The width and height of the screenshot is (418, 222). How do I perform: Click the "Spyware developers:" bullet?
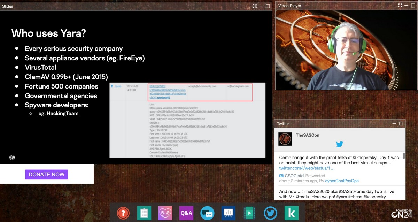tap(57, 105)
